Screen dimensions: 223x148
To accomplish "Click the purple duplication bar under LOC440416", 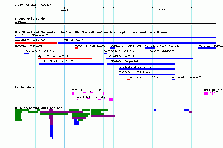I will click(103, 116).
